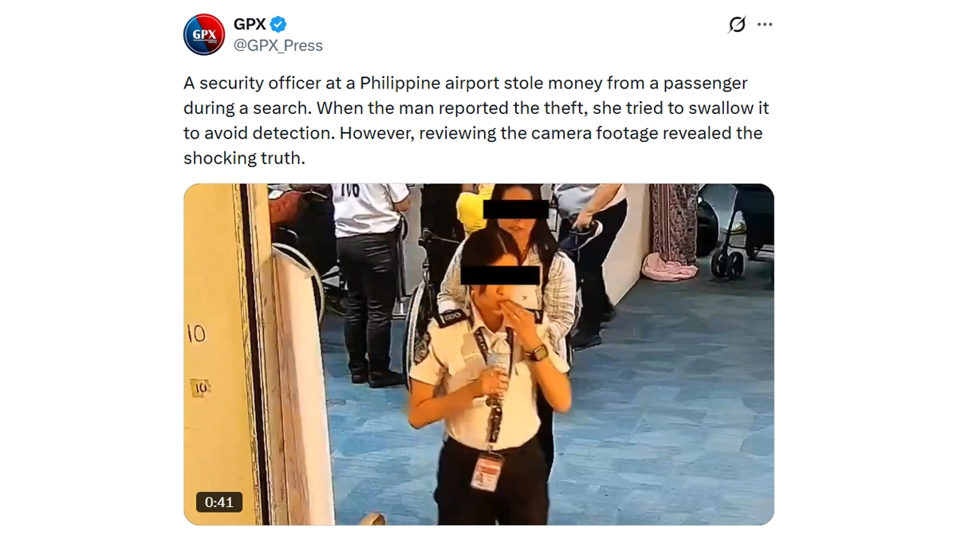Click the wristwatch on the officer's arm
Viewport: 957px width, 538px height.
540,351
